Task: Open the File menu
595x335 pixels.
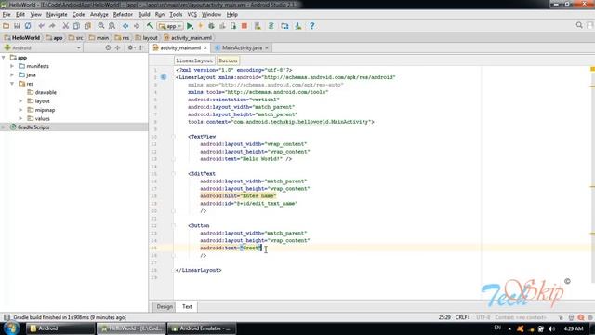Action: pos(7,15)
